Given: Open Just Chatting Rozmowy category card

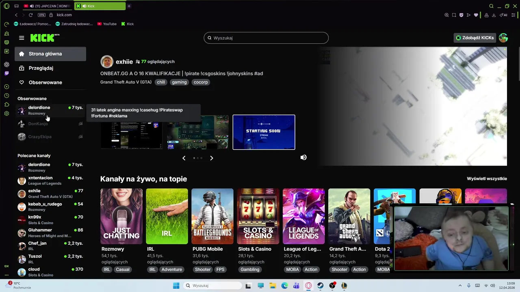Looking at the screenshot, I should click(x=121, y=216).
